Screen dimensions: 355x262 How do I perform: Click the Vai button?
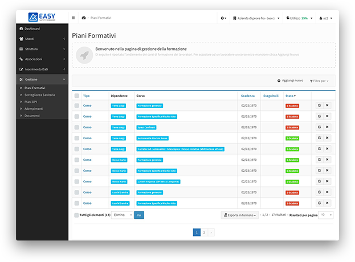tap(139, 215)
